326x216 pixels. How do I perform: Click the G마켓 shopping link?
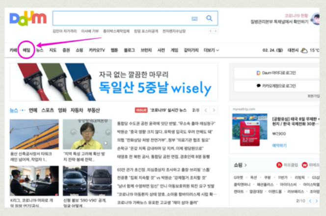point(238,178)
